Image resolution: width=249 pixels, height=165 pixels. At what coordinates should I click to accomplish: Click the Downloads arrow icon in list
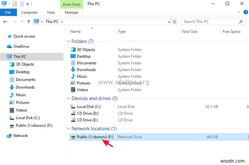(73, 69)
